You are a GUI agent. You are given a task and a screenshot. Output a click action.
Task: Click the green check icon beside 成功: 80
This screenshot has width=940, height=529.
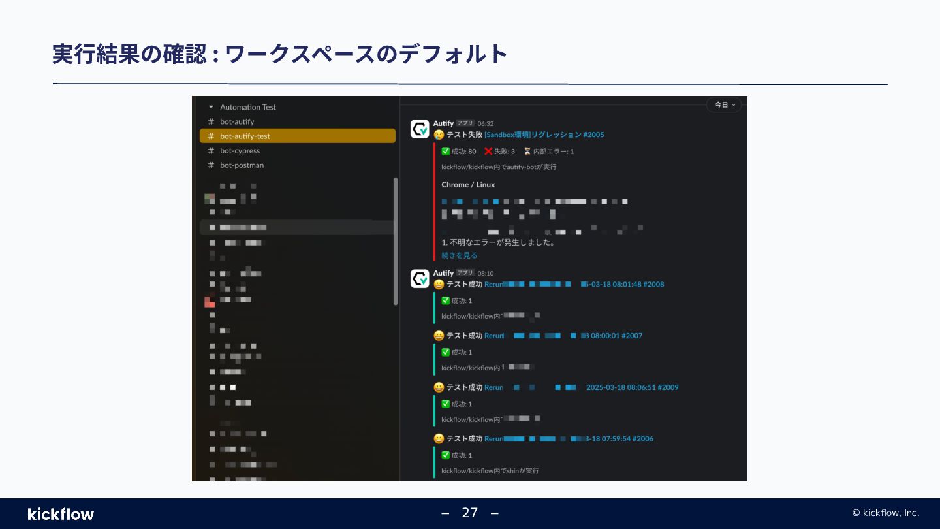click(445, 151)
